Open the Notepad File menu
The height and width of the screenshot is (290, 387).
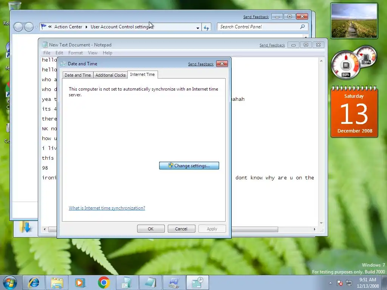pos(46,53)
